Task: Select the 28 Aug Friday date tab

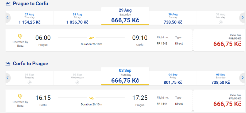Action: (x=77, y=18)
